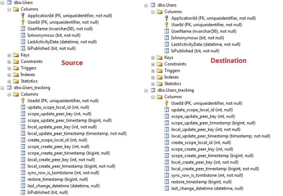283x196 pixels.
Task: Click Source ApplicationId foreign key icon
Action: click(x=23, y=16)
